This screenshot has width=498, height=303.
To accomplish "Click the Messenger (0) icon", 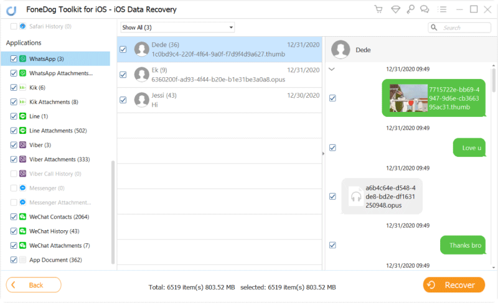I will [x=23, y=188].
